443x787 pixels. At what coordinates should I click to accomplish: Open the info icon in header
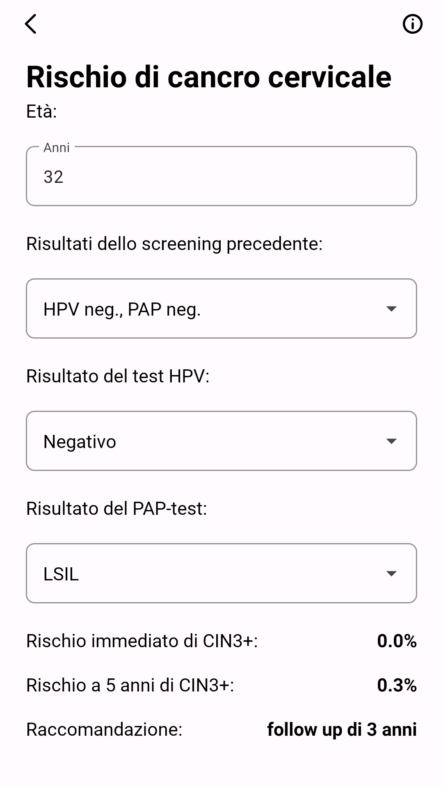[412, 24]
